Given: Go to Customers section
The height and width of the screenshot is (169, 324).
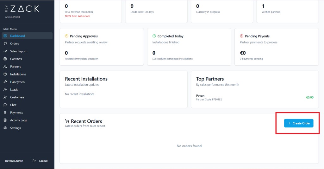Looking at the screenshot, I should pyautogui.click(x=27, y=97).
